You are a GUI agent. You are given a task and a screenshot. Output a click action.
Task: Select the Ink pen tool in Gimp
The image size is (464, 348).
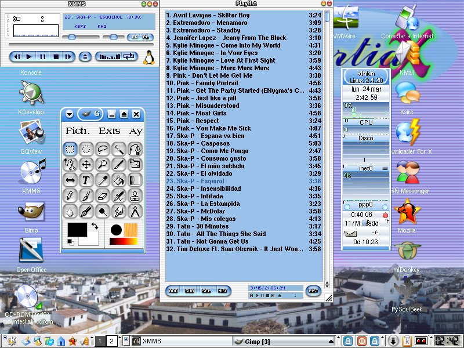pos(86,212)
